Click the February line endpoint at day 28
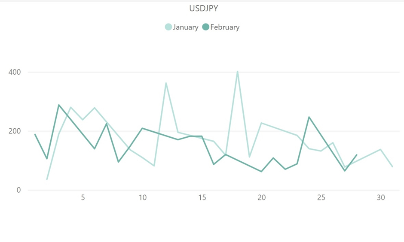 point(357,155)
